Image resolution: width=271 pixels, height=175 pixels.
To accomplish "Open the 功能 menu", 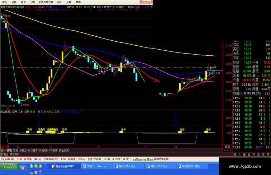I will (14, 2).
